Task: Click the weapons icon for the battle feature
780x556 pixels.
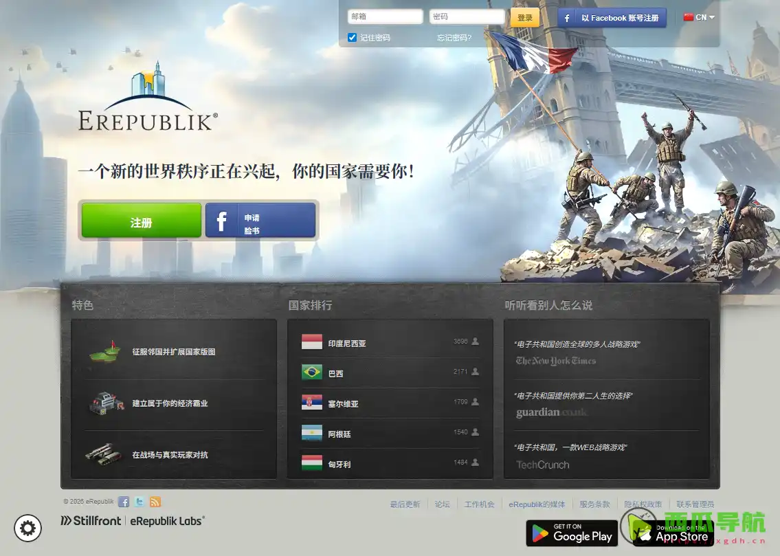Action: click(104, 455)
